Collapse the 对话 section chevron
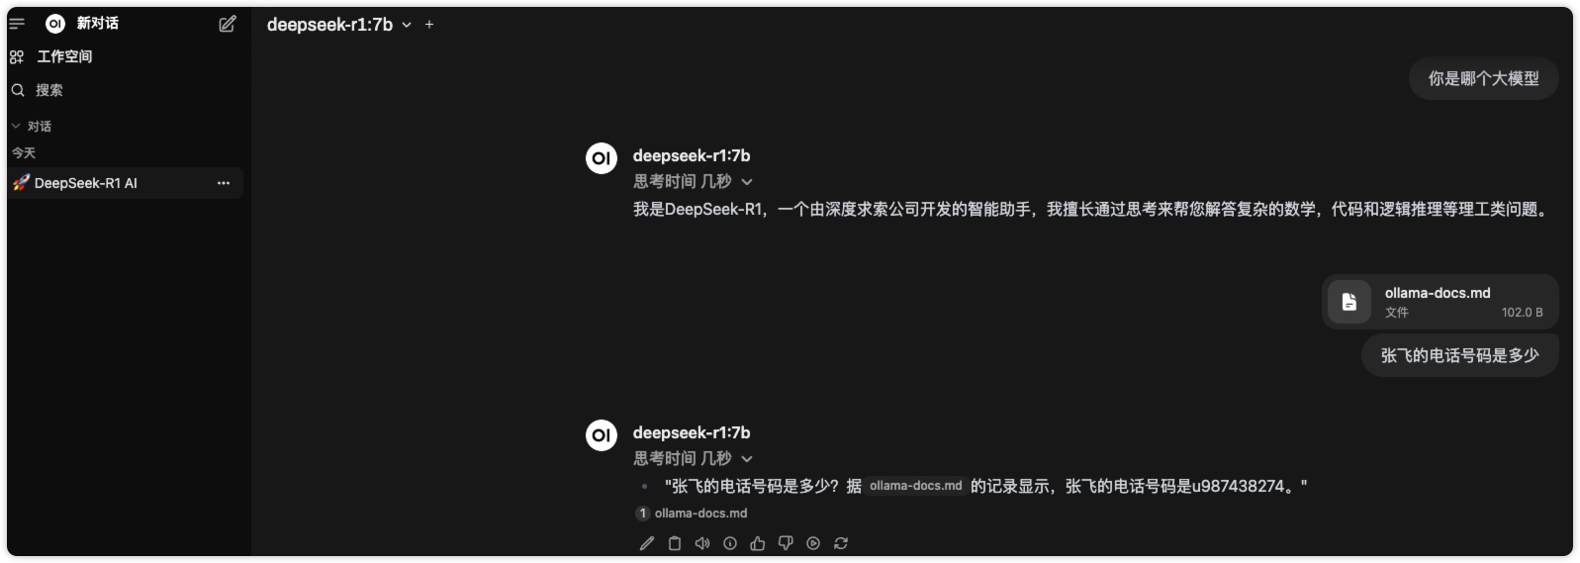 pyautogui.click(x=16, y=126)
